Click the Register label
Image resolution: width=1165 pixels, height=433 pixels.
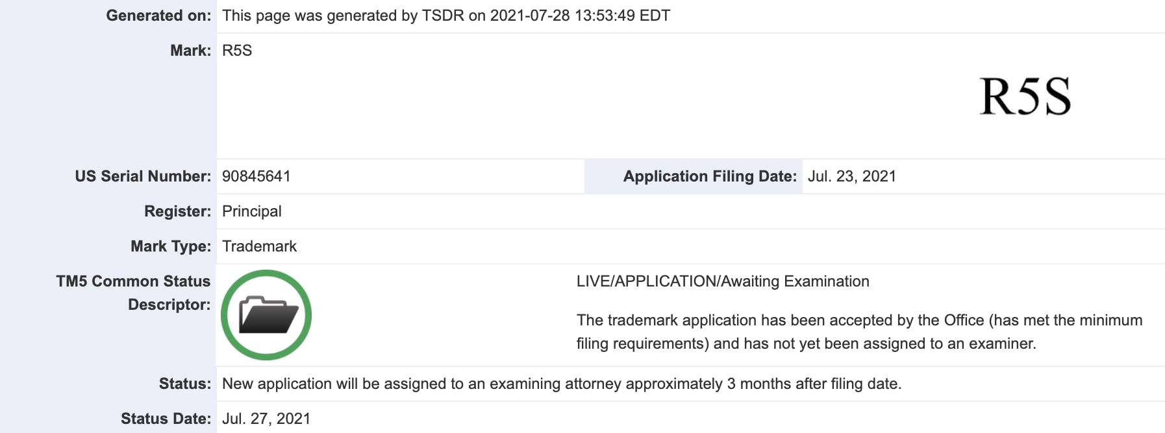click(x=178, y=211)
